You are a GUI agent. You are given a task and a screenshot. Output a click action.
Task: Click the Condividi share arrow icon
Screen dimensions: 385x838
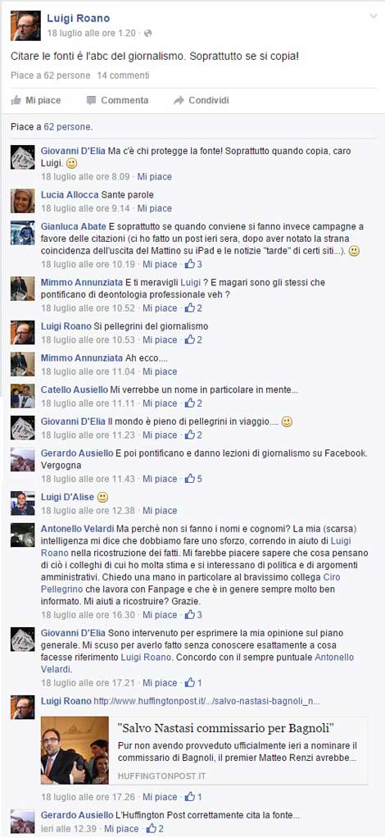pyautogui.click(x=179, y=100)
